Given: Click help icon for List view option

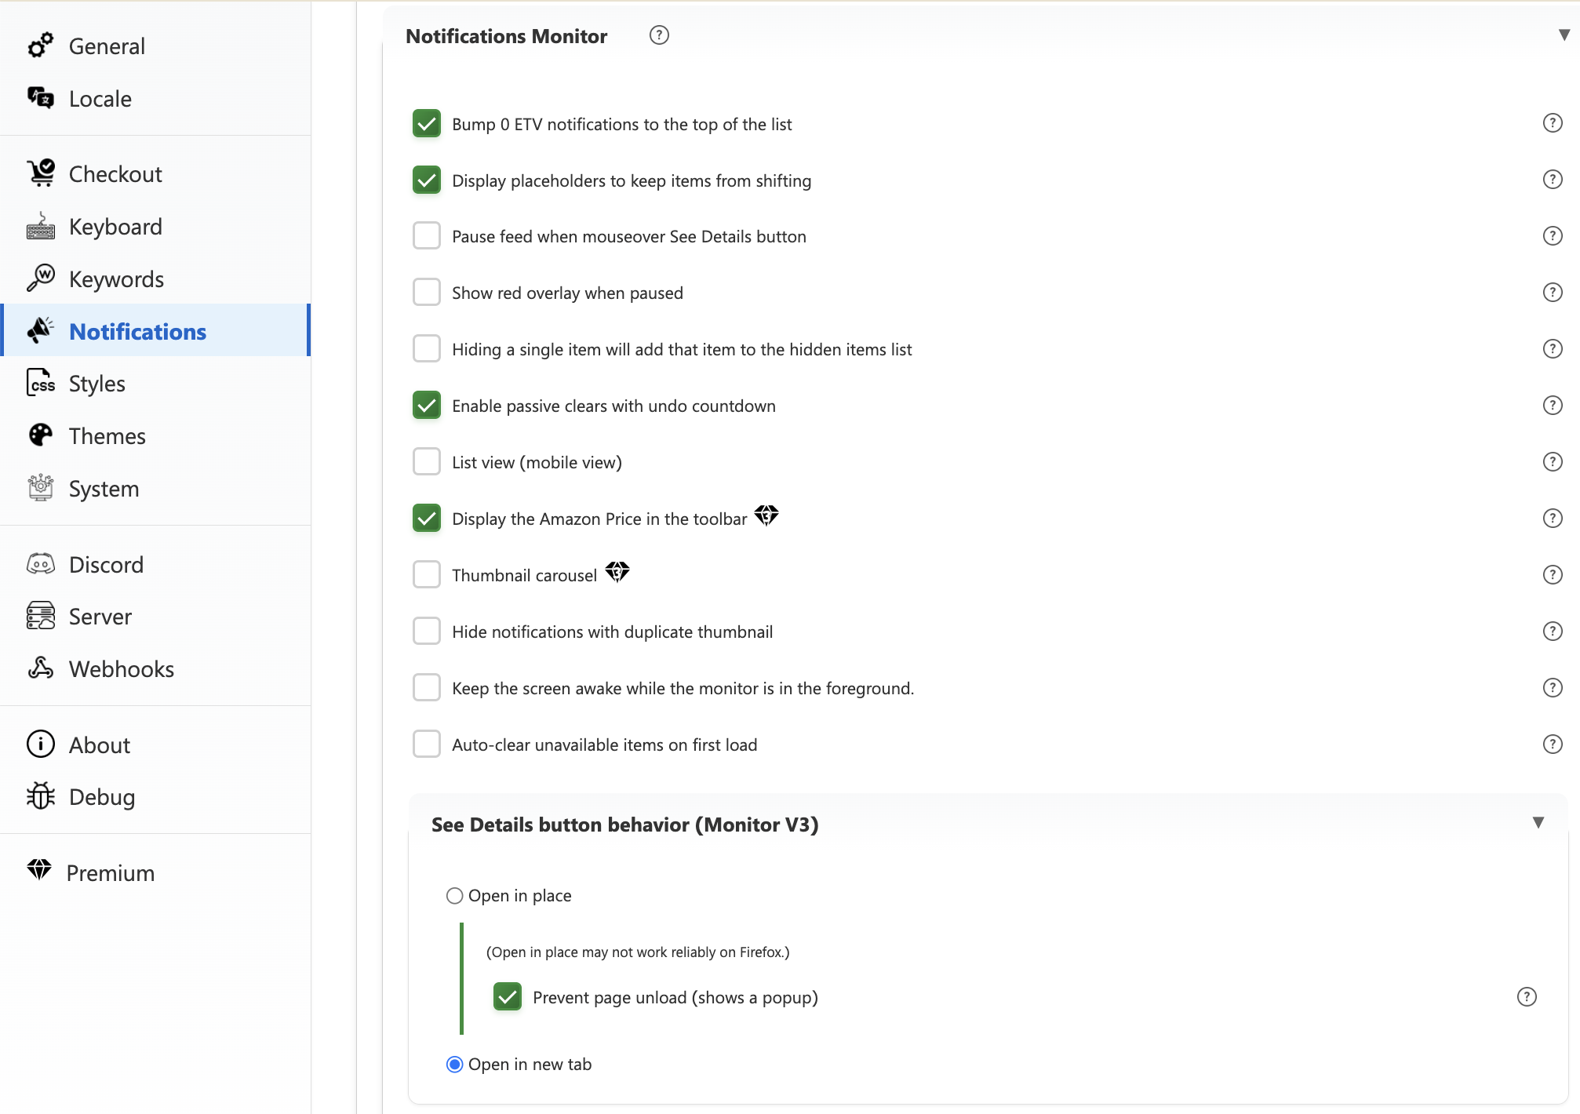Looking at the screenshot, I should tap(1552, 462).
